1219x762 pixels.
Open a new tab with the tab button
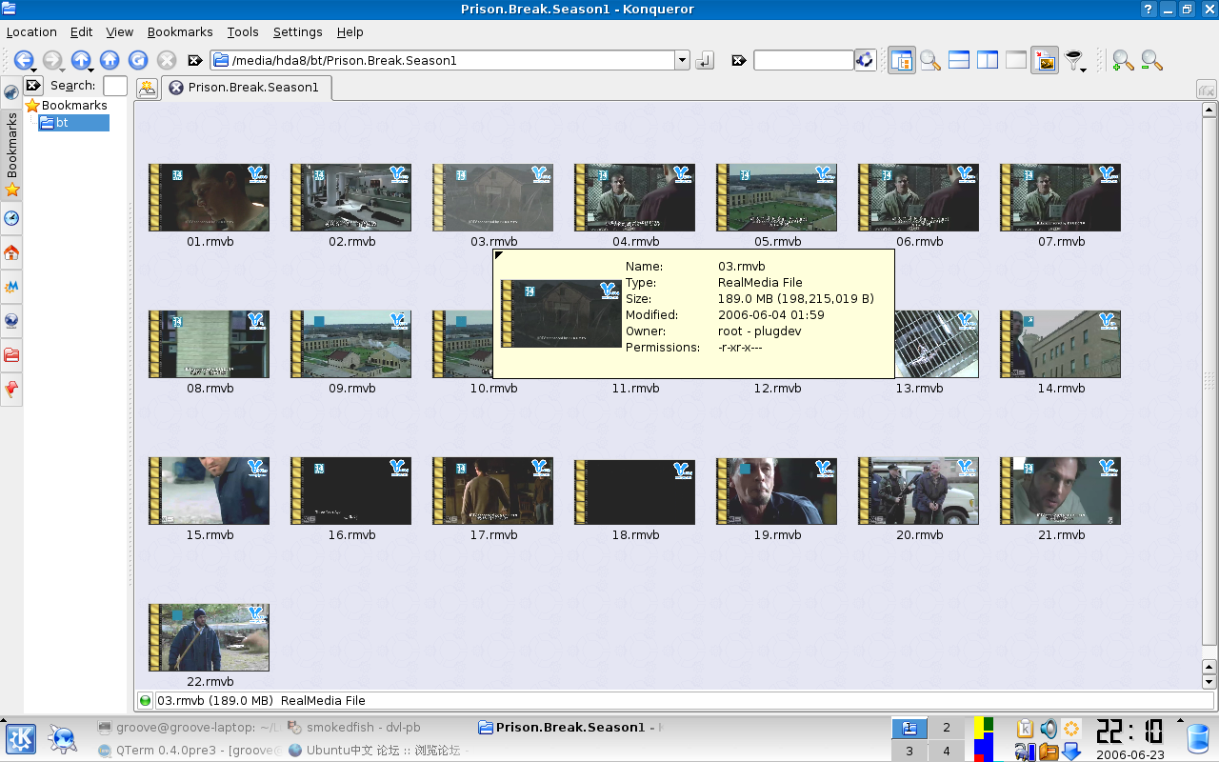[x=147, y=89]
